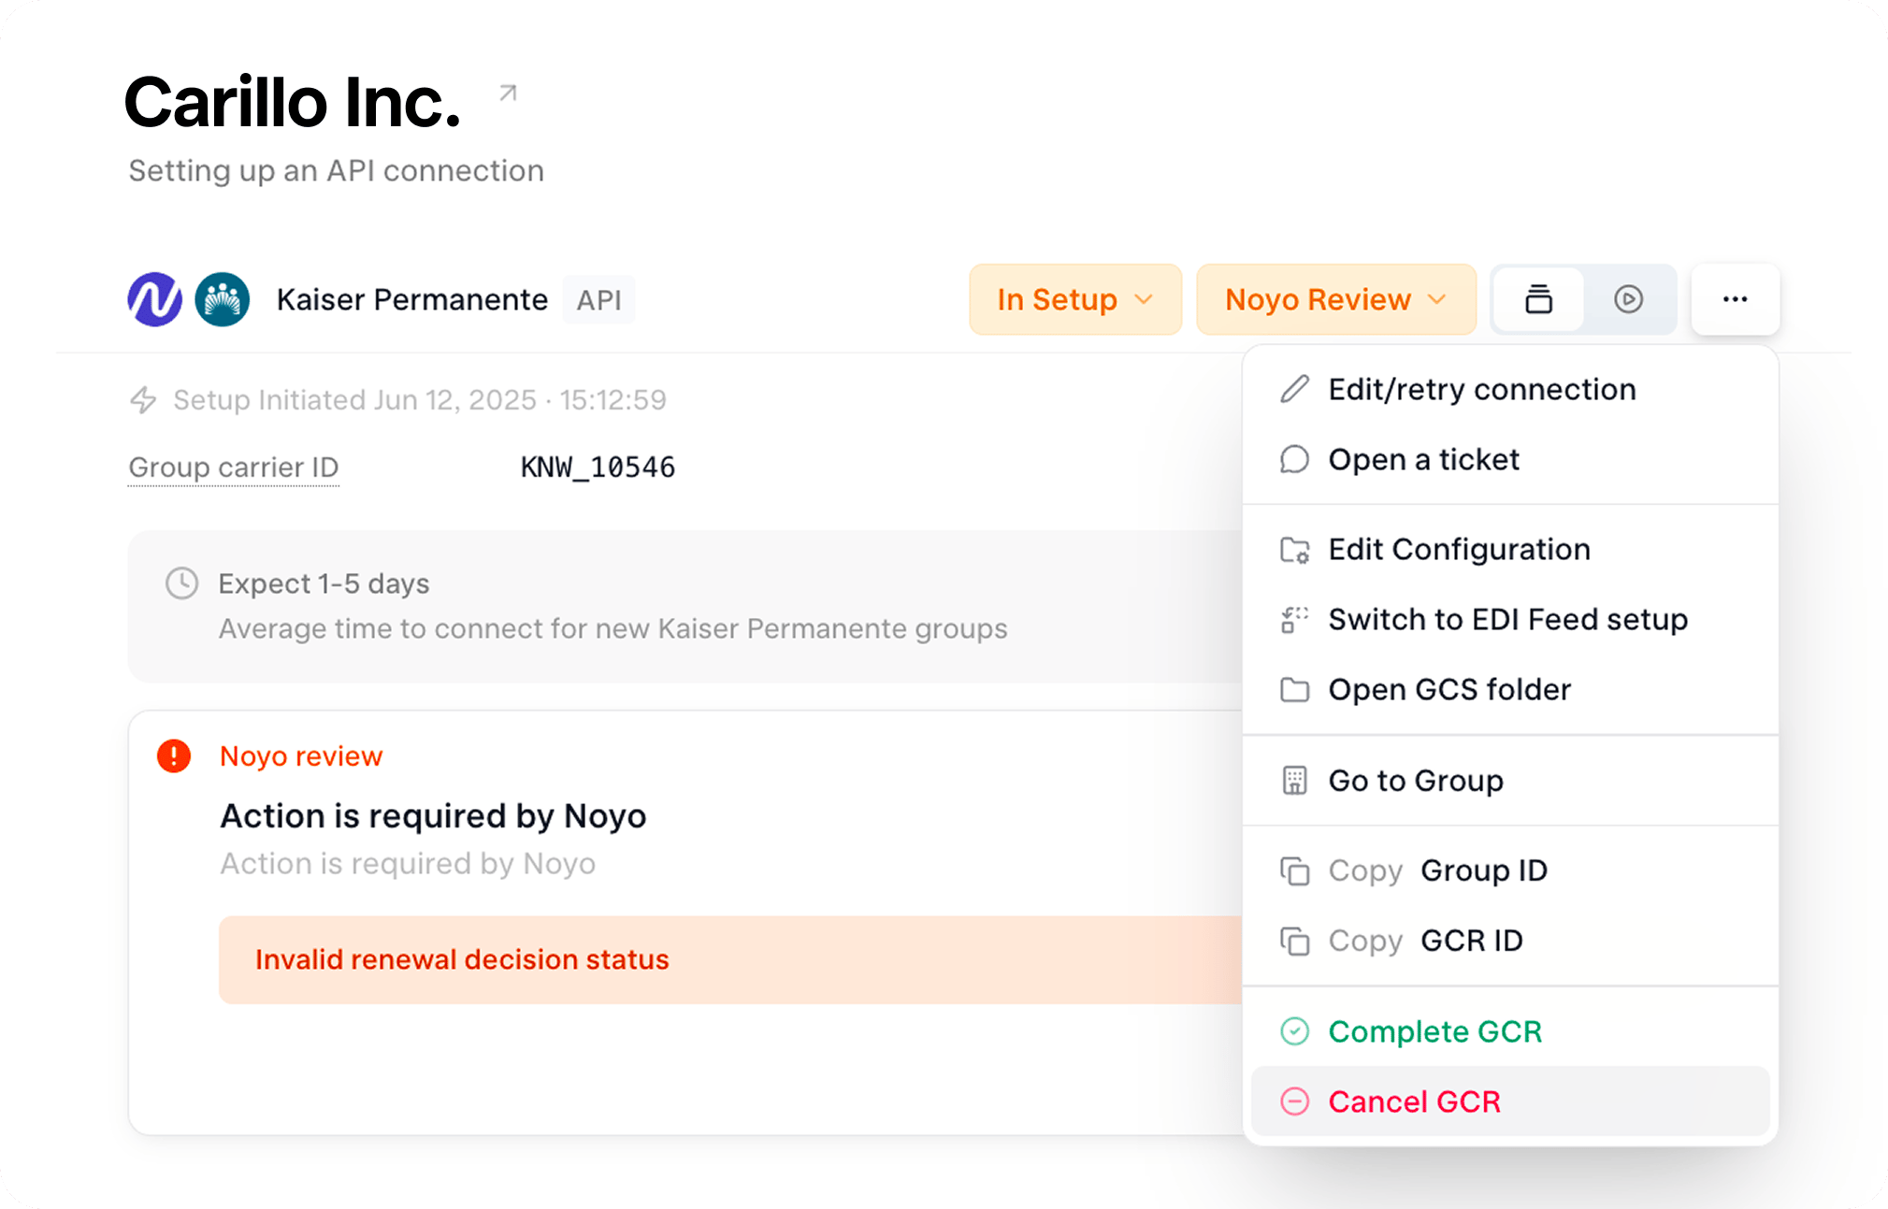Click the Noyo logo icon

coord(155,299)
